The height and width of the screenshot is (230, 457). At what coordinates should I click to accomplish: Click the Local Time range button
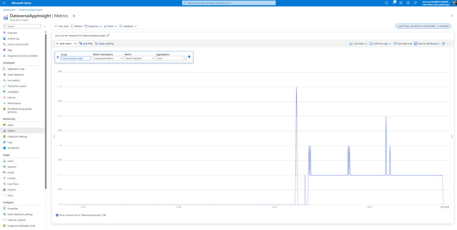click(423, 26)
